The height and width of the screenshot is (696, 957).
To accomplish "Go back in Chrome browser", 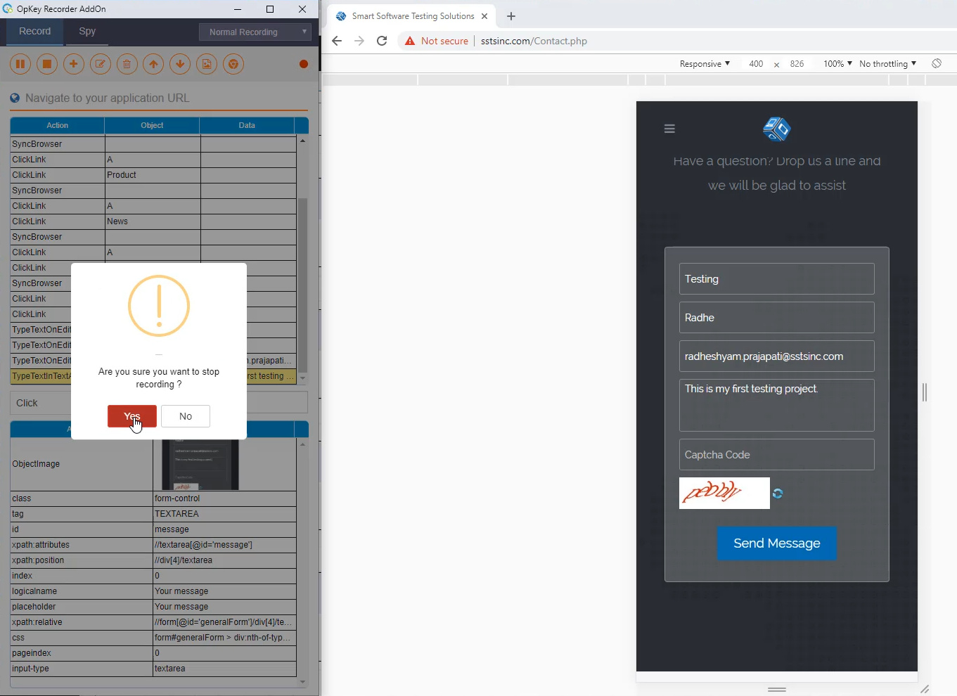I will click(337, 41).
